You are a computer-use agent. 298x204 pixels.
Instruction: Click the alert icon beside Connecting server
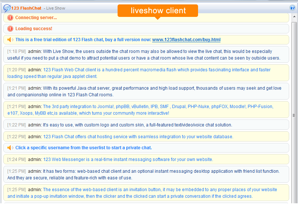pos(10,18)
